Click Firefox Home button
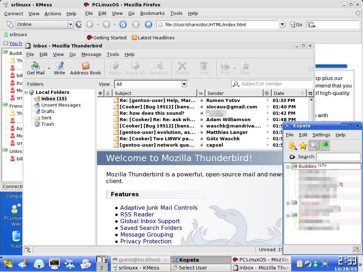This screenshot has width=363, height=272. coord(149,24)
